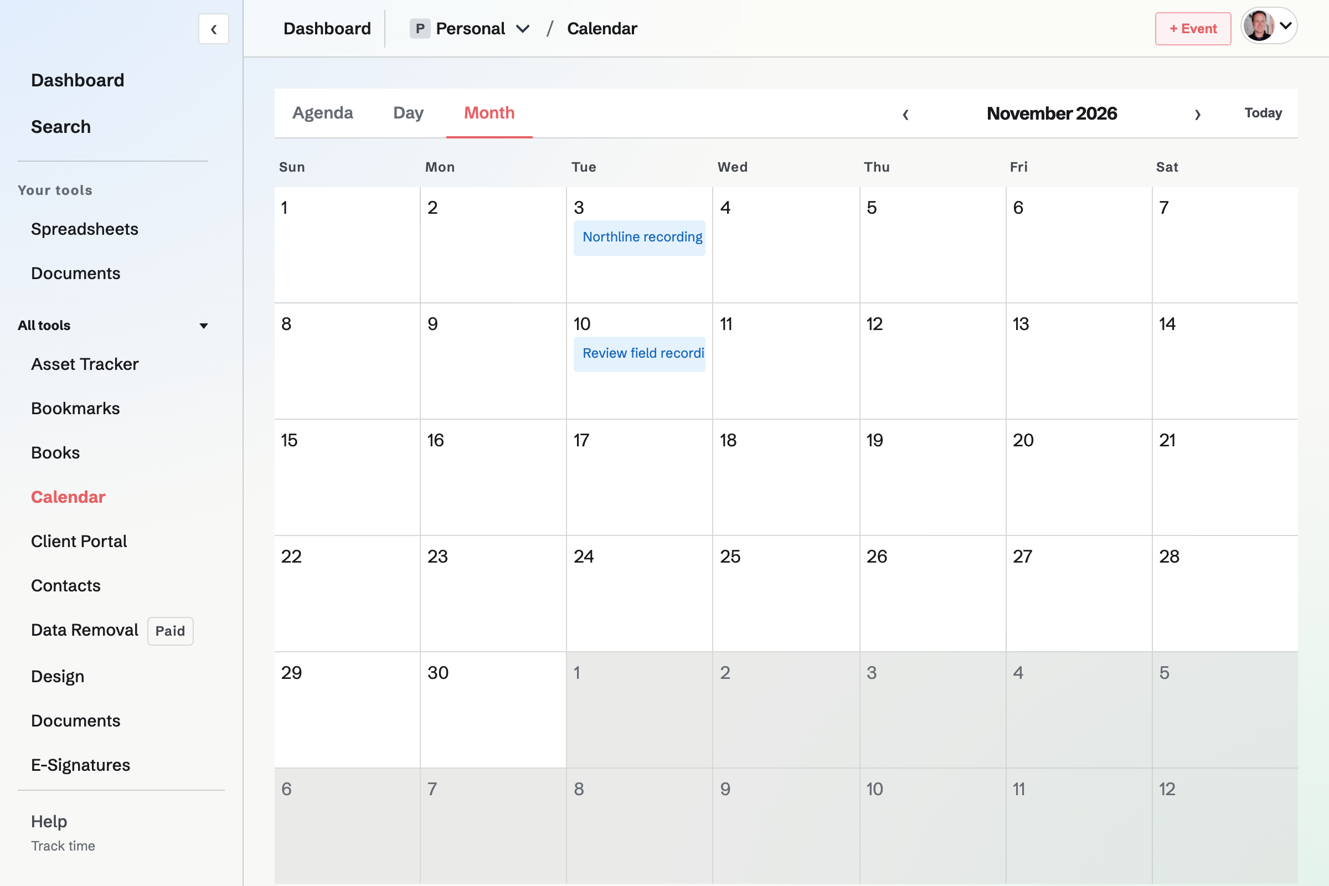The height and width of the screenshot is (886, 1329).
Task: Open E-Signatures tool
Action: click(81, 765)
